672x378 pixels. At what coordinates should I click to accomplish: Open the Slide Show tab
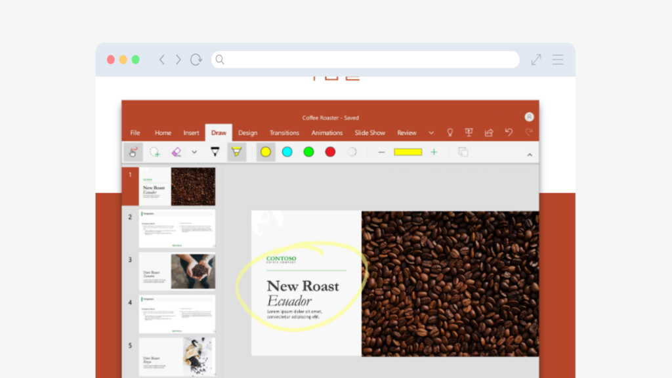(x=370, y=133)
